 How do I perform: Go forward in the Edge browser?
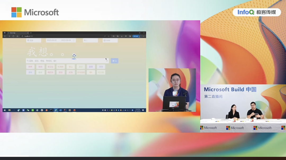click(x=9, y=36)
